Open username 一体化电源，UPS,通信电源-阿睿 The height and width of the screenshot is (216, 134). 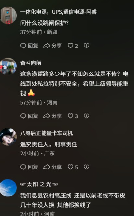(58, 12)
